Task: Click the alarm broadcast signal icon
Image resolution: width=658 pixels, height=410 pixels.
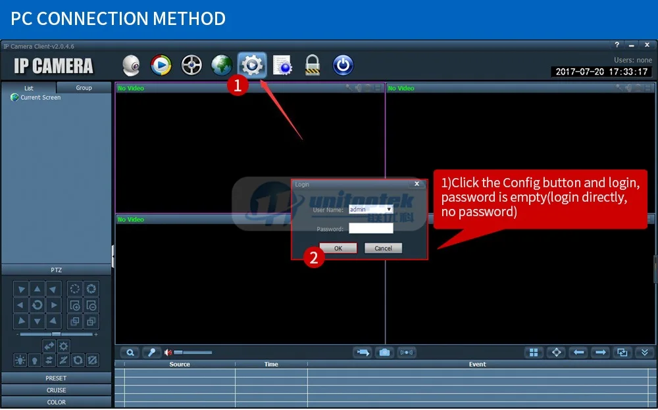Action: 406,353
